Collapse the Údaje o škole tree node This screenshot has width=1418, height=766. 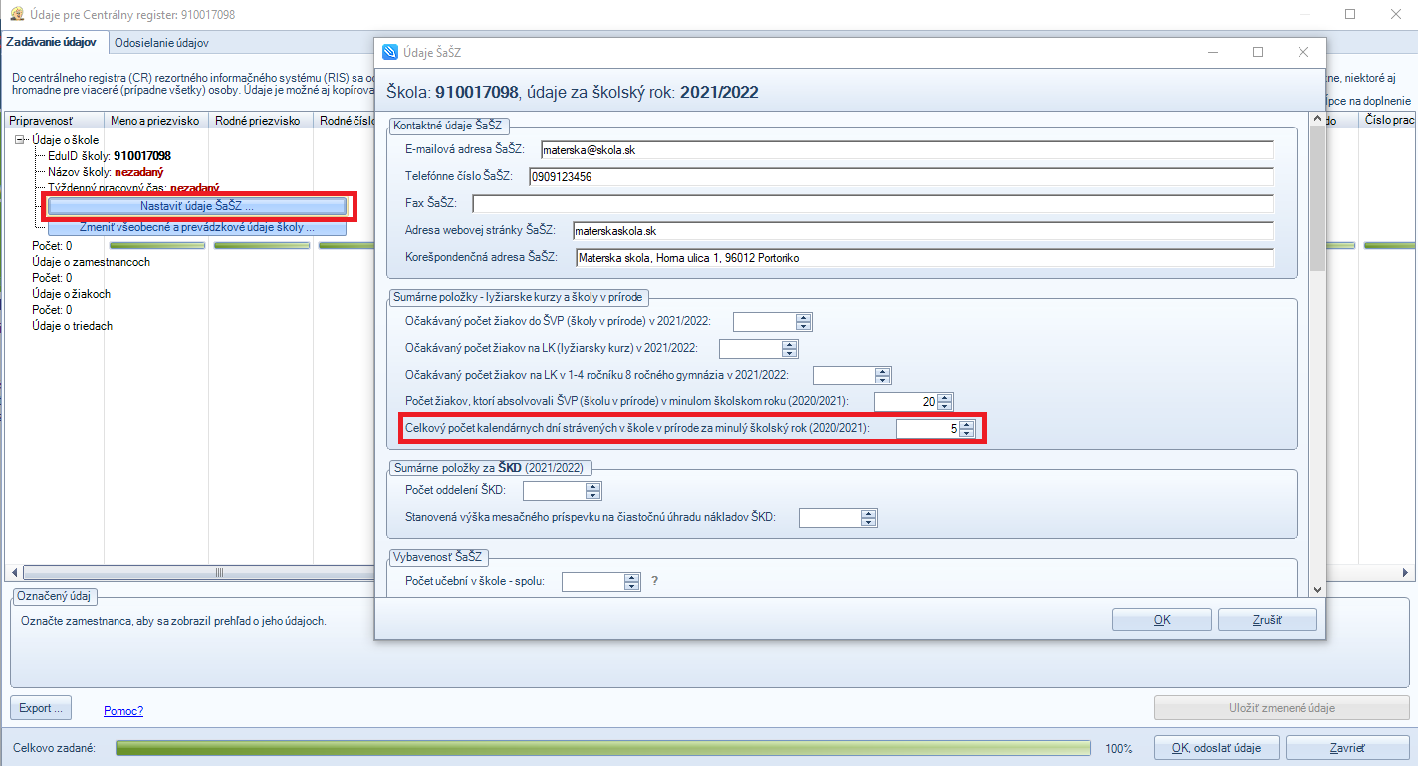click(x=20, y=140)
